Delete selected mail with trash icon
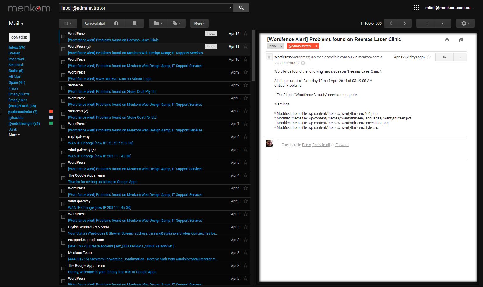Screen dimensions: 483x287 click(135, 23)
